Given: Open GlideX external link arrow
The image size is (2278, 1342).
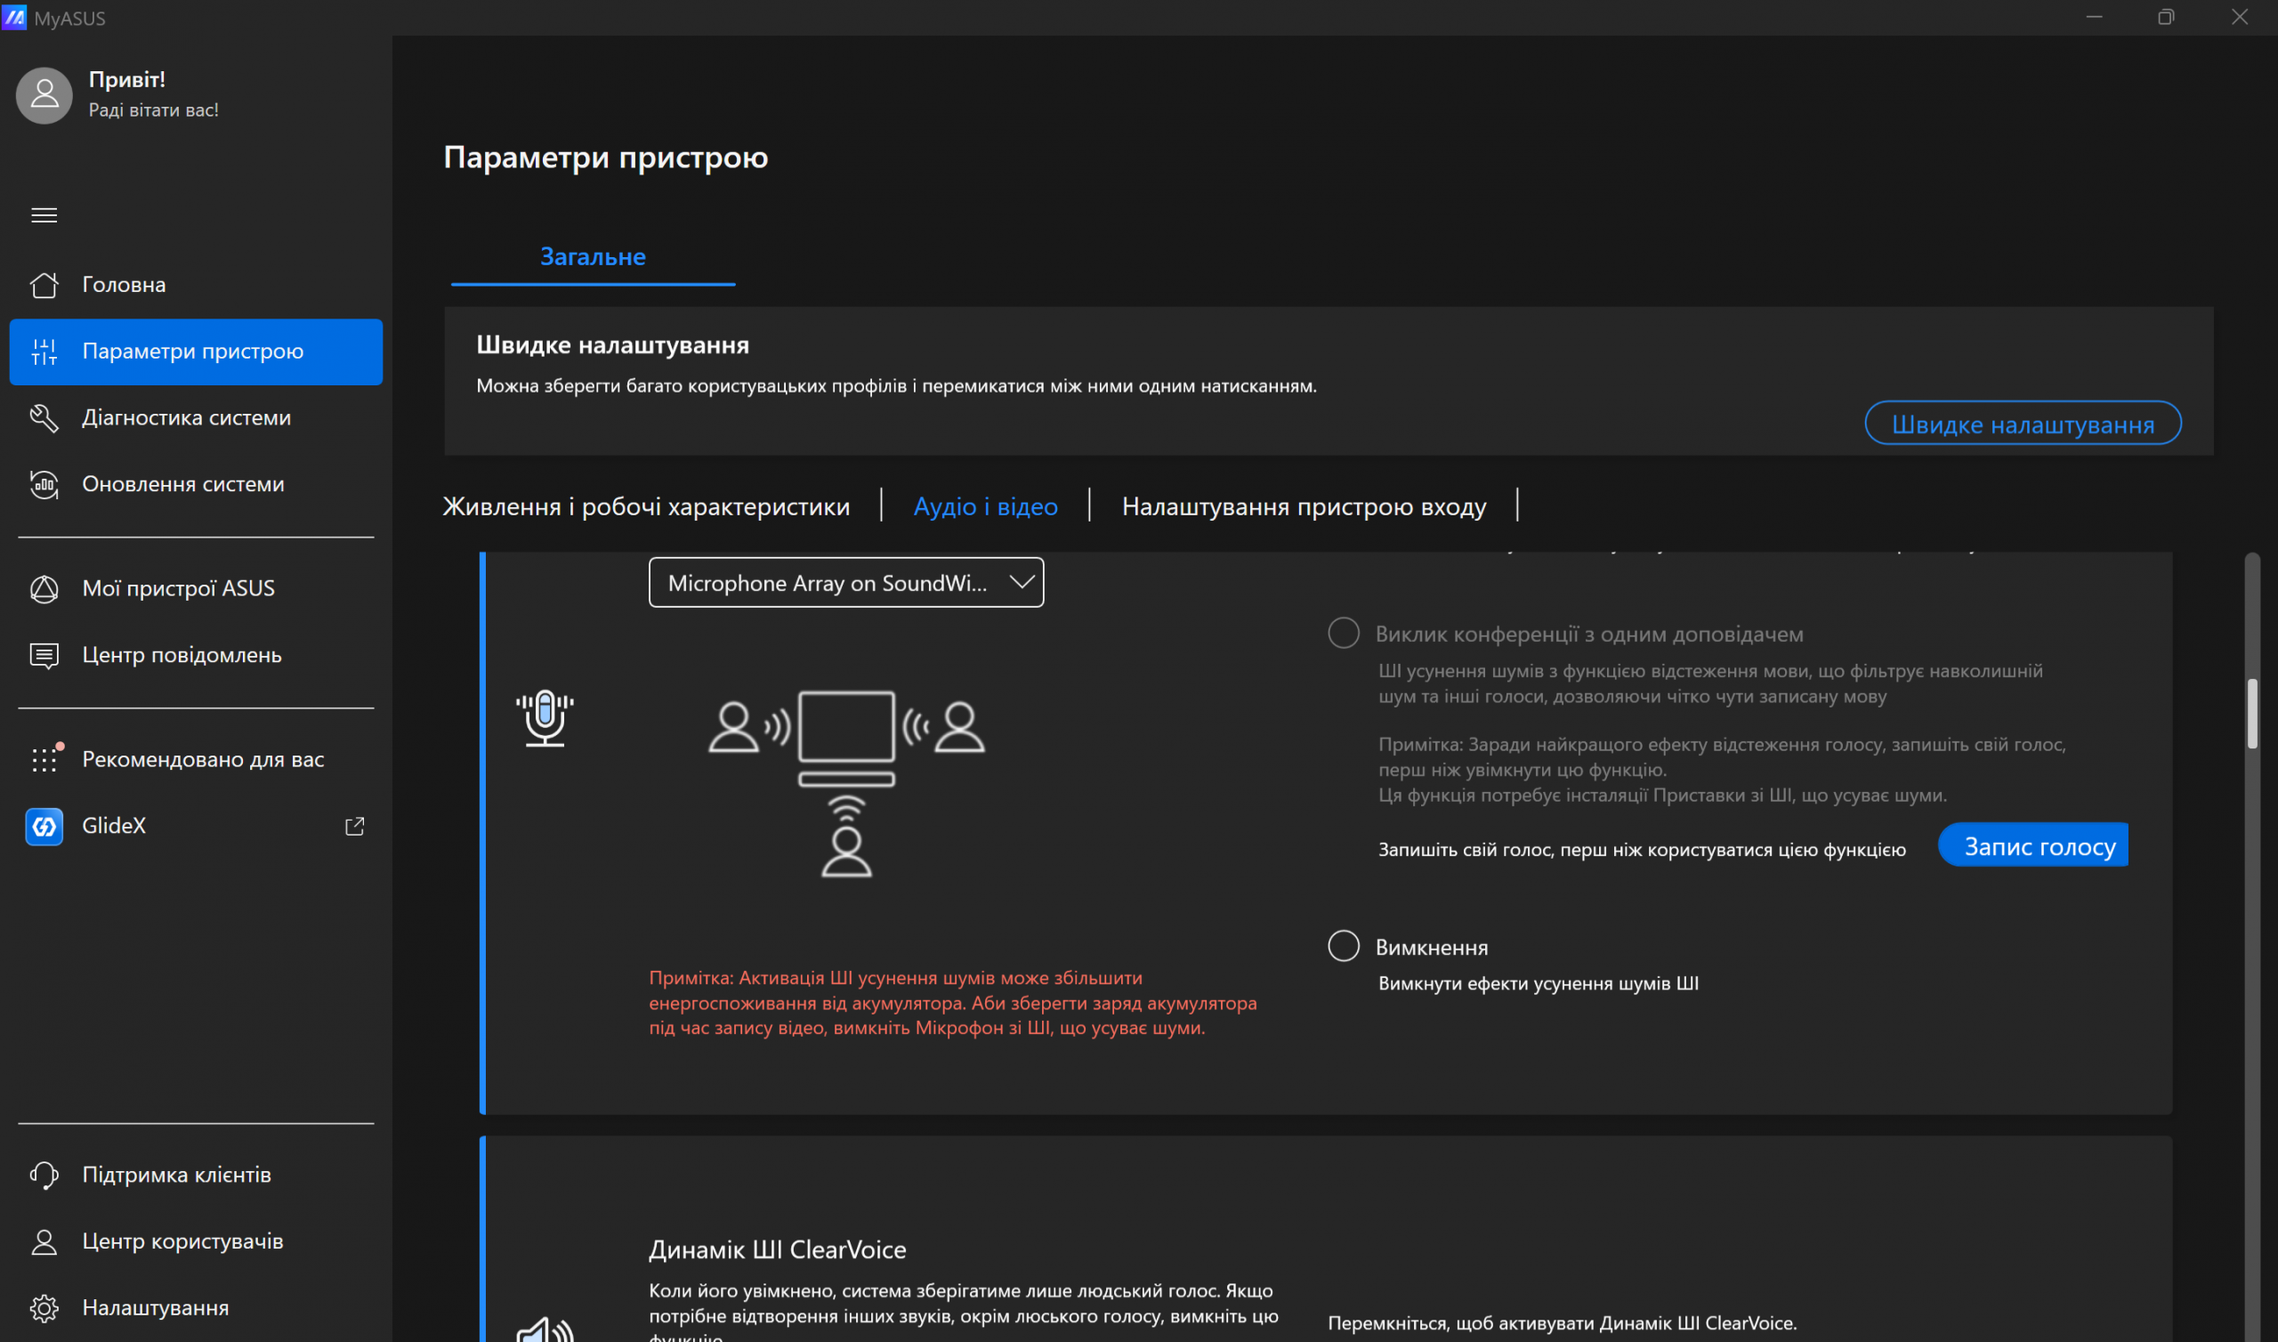Looking at the screenshot, I should [354, 826].
